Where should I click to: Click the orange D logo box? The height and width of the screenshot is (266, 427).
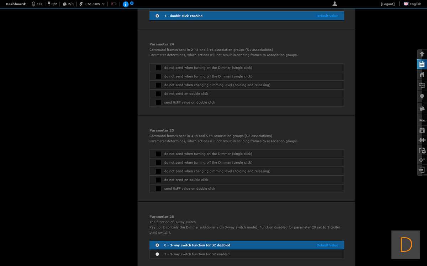coord(406,245)
